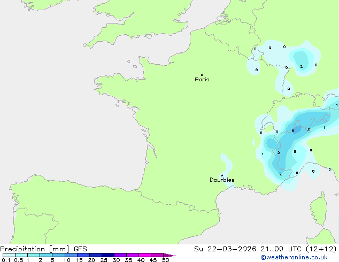Click the legend scale label '30'
Screen dimensions: 339x262
[116, 260]
